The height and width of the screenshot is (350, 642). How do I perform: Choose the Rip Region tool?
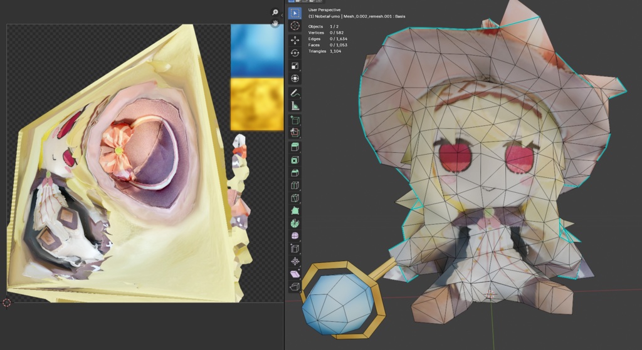(x=295, y=287)
